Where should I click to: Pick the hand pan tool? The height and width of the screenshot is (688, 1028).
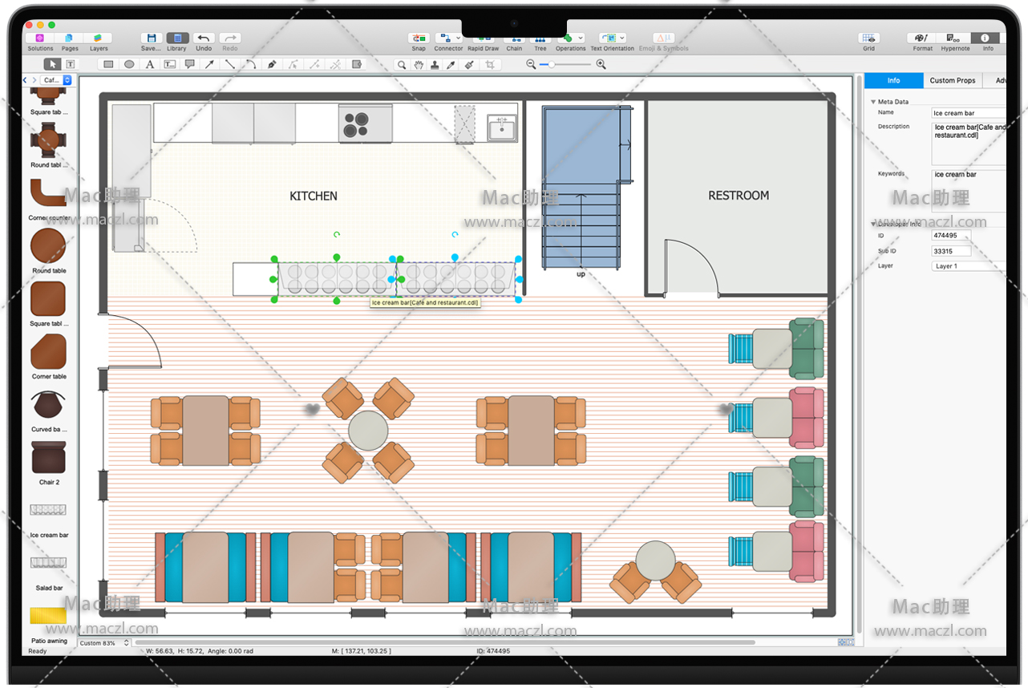[419, 65]
